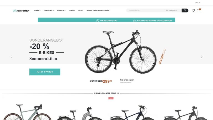Open the grey gravel bike product thumbnail
This screenshot has height=120, width=213.
pyautogui.click(x=27, y=112)
